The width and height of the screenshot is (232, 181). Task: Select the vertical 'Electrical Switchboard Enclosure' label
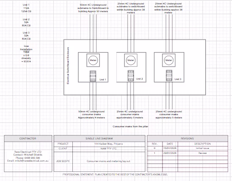pos(68,66)
